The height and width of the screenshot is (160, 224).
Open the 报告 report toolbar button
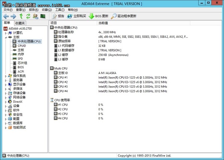coord(58,16)
